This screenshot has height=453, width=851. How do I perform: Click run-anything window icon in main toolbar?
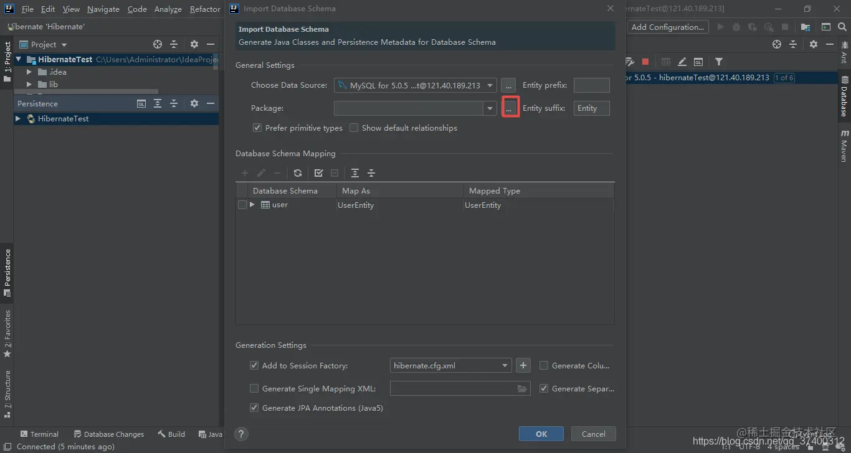(x=826, y=27)
